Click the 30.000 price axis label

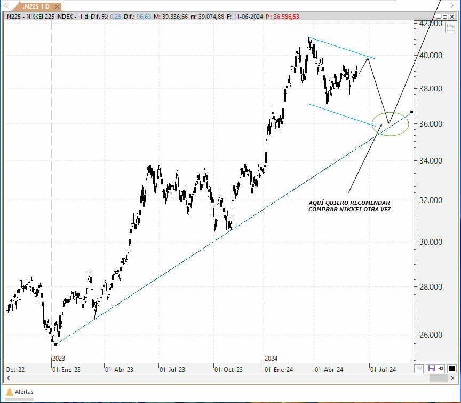coord(431,242)
